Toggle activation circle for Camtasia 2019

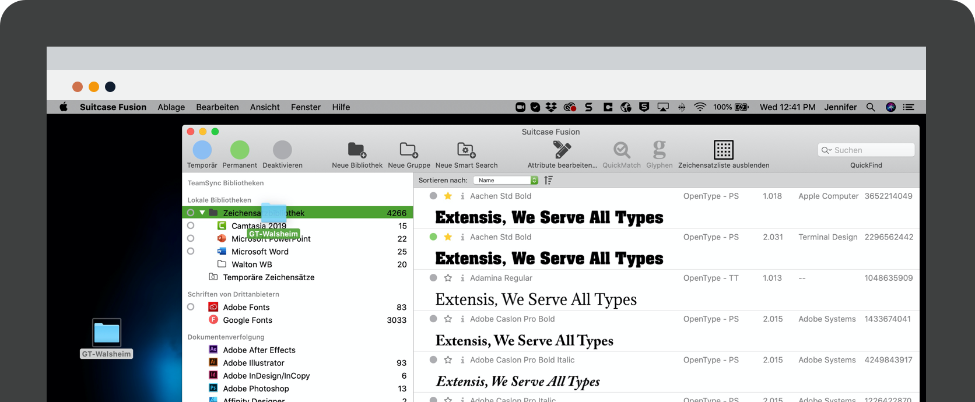191,225
